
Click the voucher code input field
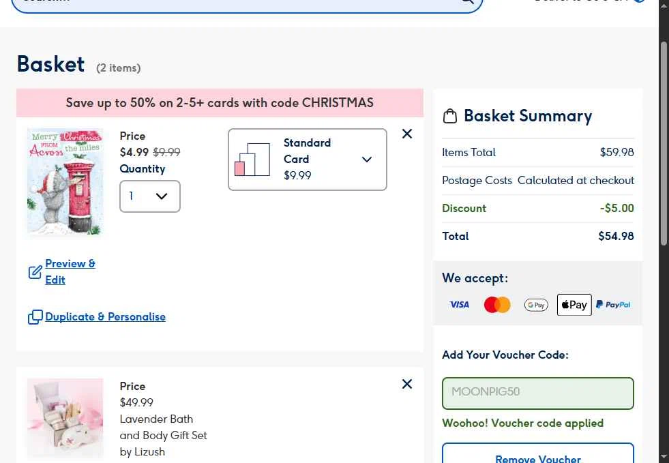coord(538,393)
